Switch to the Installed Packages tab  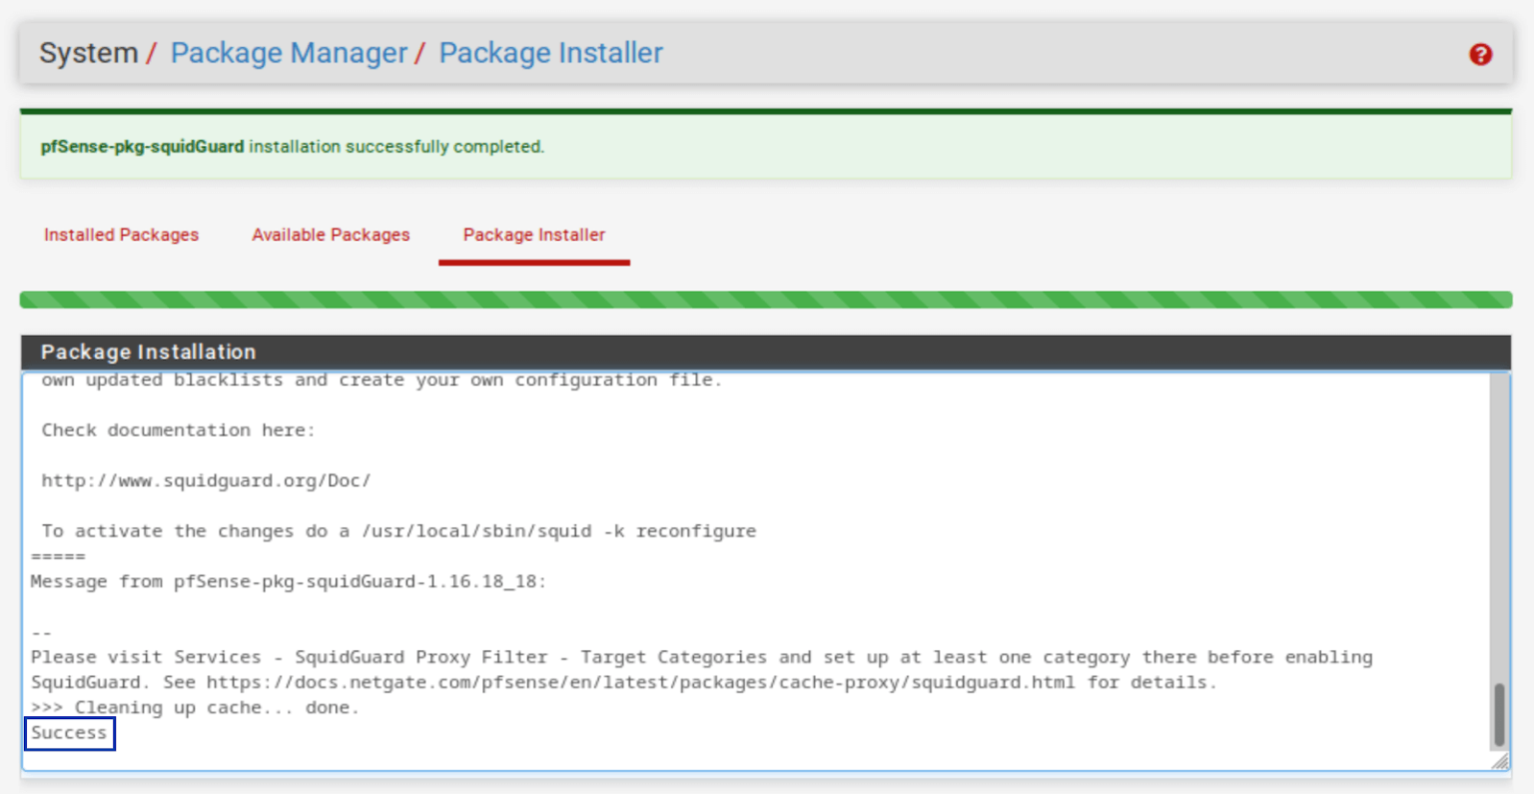tap(121, 234)
